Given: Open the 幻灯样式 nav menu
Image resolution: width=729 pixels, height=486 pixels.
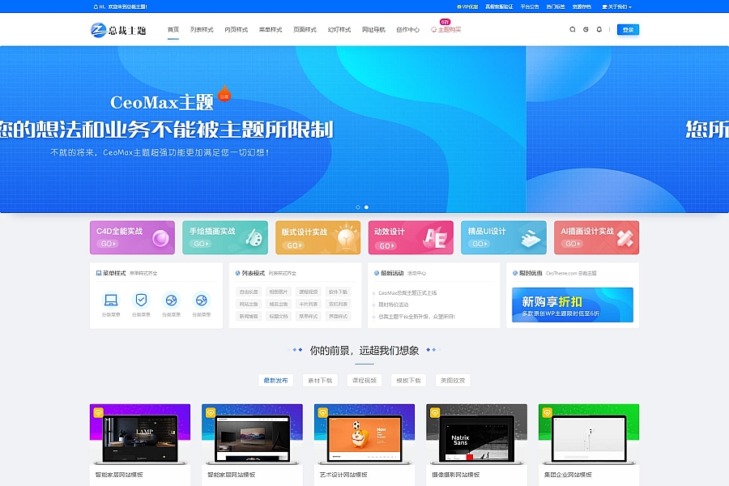Looking at the screenshot, I should [339, 29].
